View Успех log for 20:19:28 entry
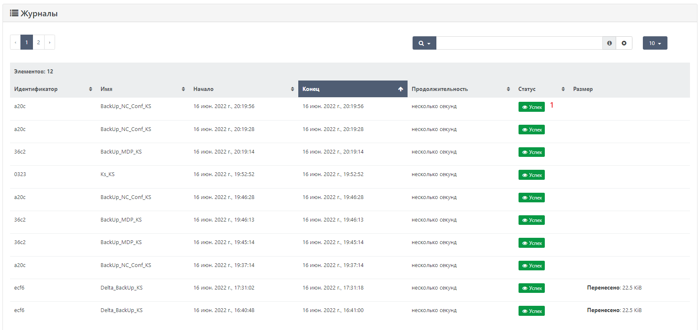This screenshot has height=330, width=700. [531, 130]
